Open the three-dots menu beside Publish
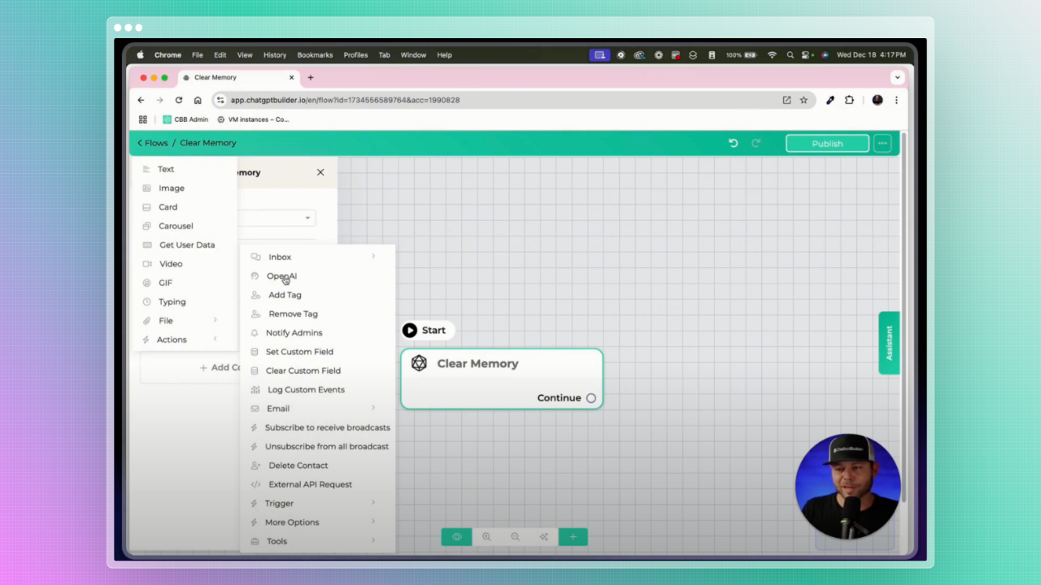 coord(882,143)
